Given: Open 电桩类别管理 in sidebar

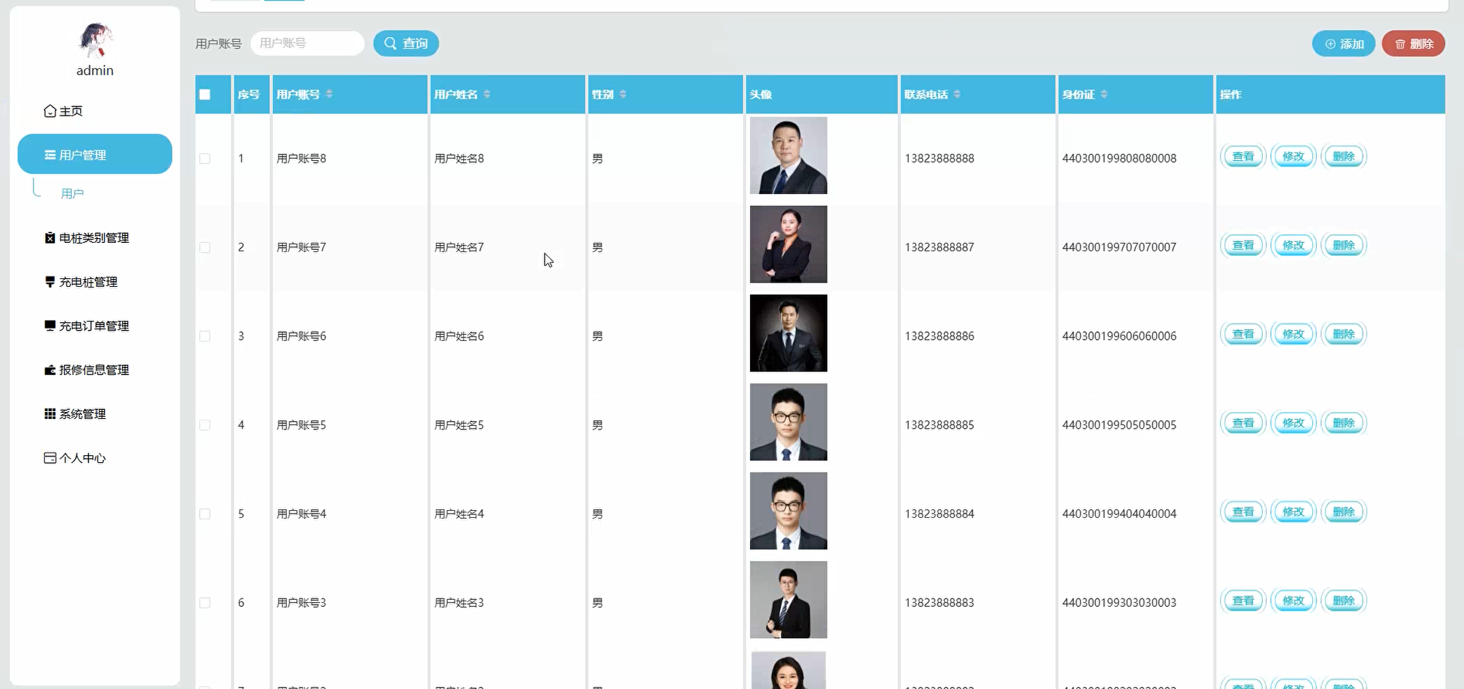Looking at the screenshot, I should (x=87, y=238).
